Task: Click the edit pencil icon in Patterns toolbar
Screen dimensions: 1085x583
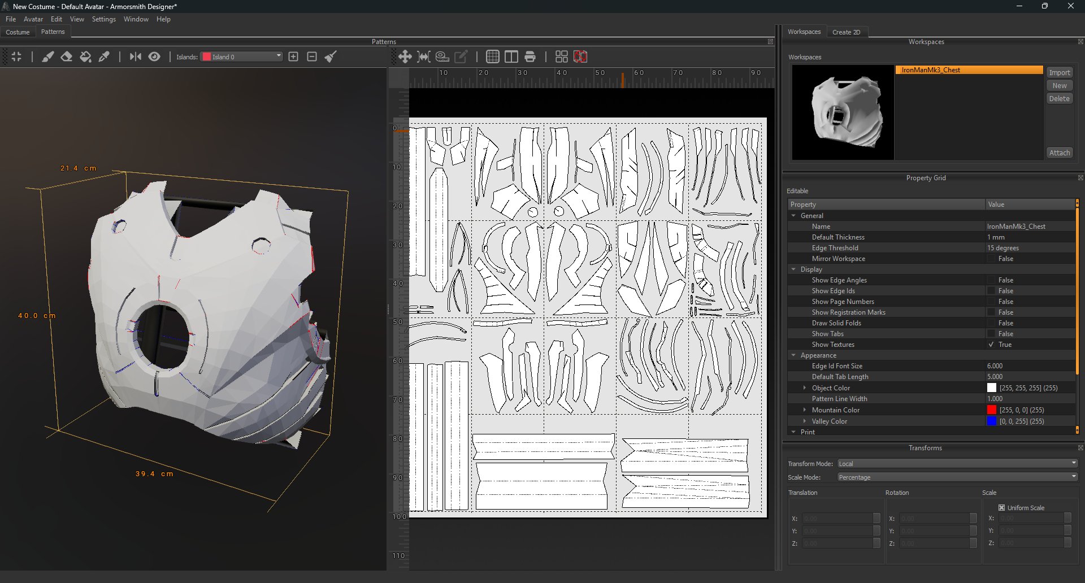Action: 461,56
